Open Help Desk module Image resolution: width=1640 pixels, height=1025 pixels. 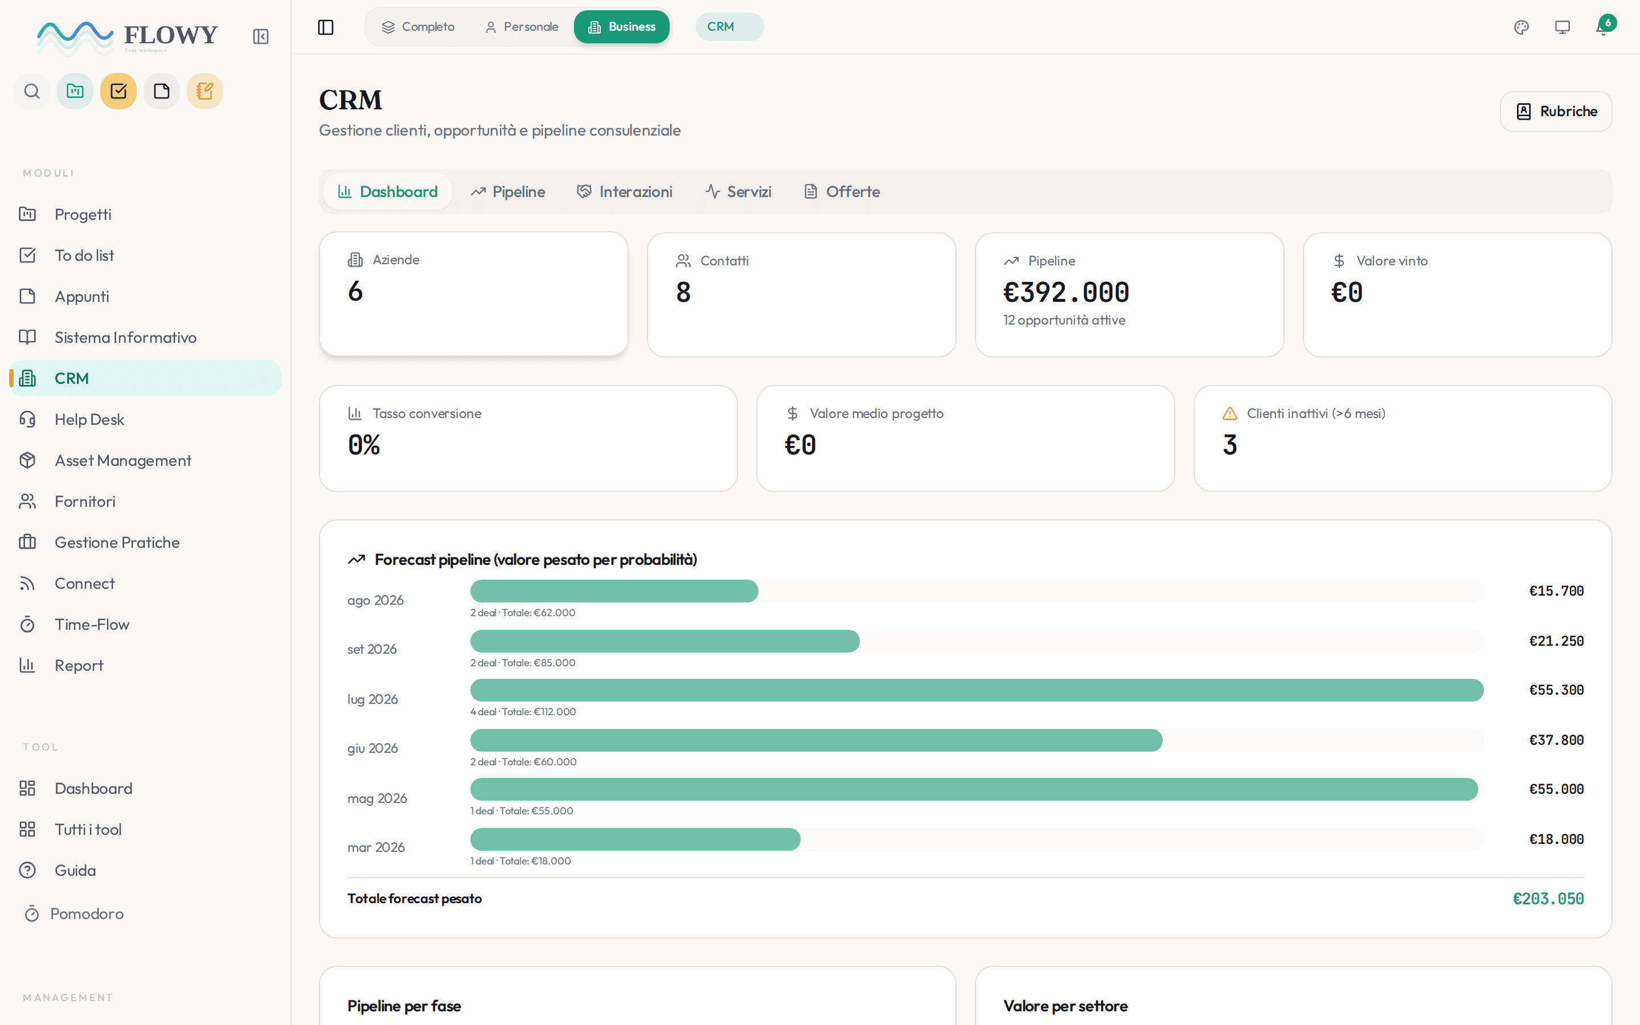tap(145, 420)
